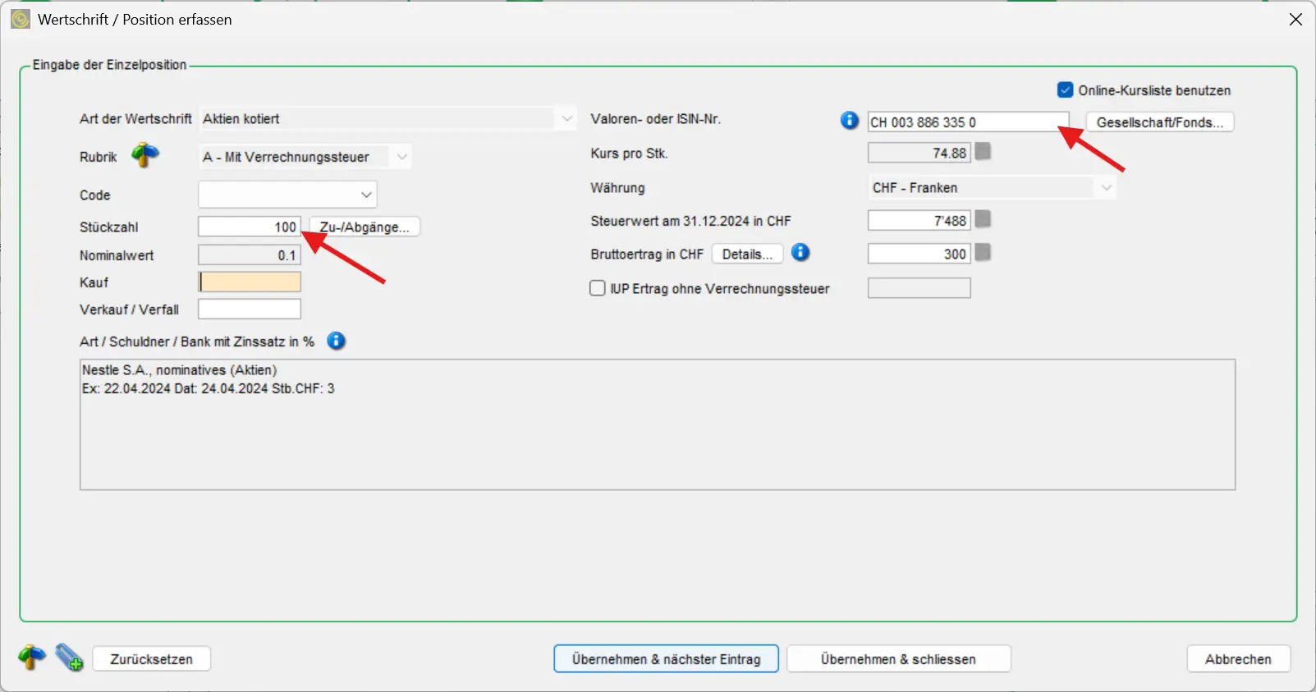Click the umbrella icon in bottom left corner
This screenshot has width=1316, height=692.
tap(32, 658)
